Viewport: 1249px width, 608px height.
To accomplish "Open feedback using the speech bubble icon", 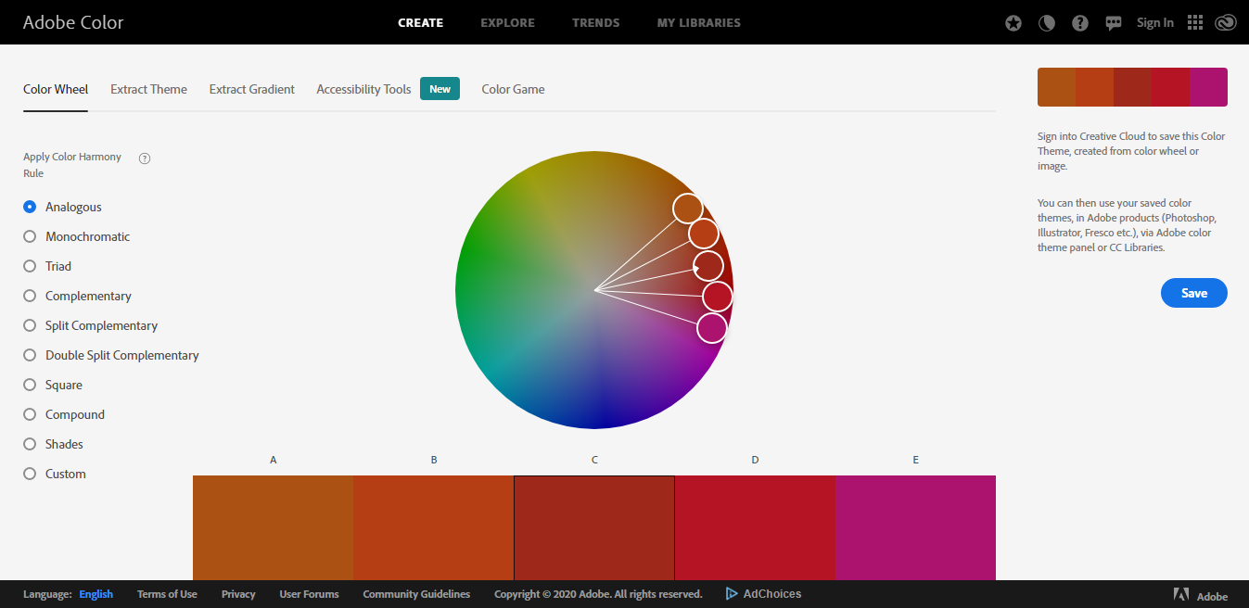I will click(1113, 22).
